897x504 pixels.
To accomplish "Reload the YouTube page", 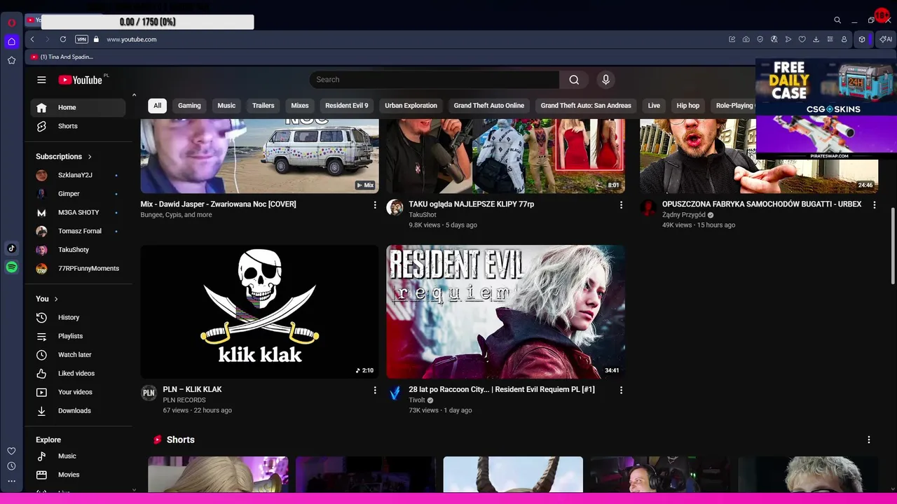I will (x=63, y=39).
